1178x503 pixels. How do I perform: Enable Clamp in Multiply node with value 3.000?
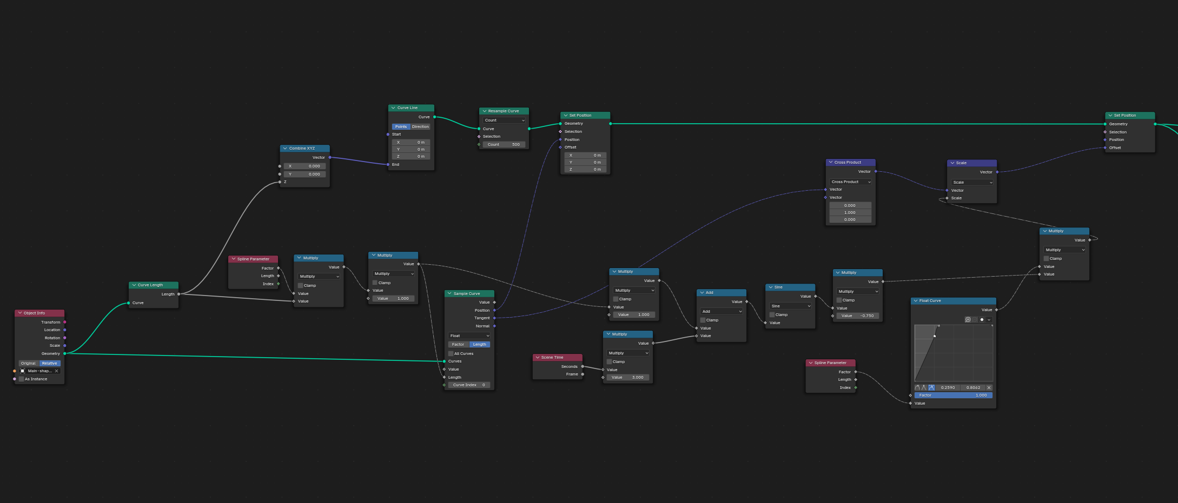pyautogui.click(x=609, y=361)
